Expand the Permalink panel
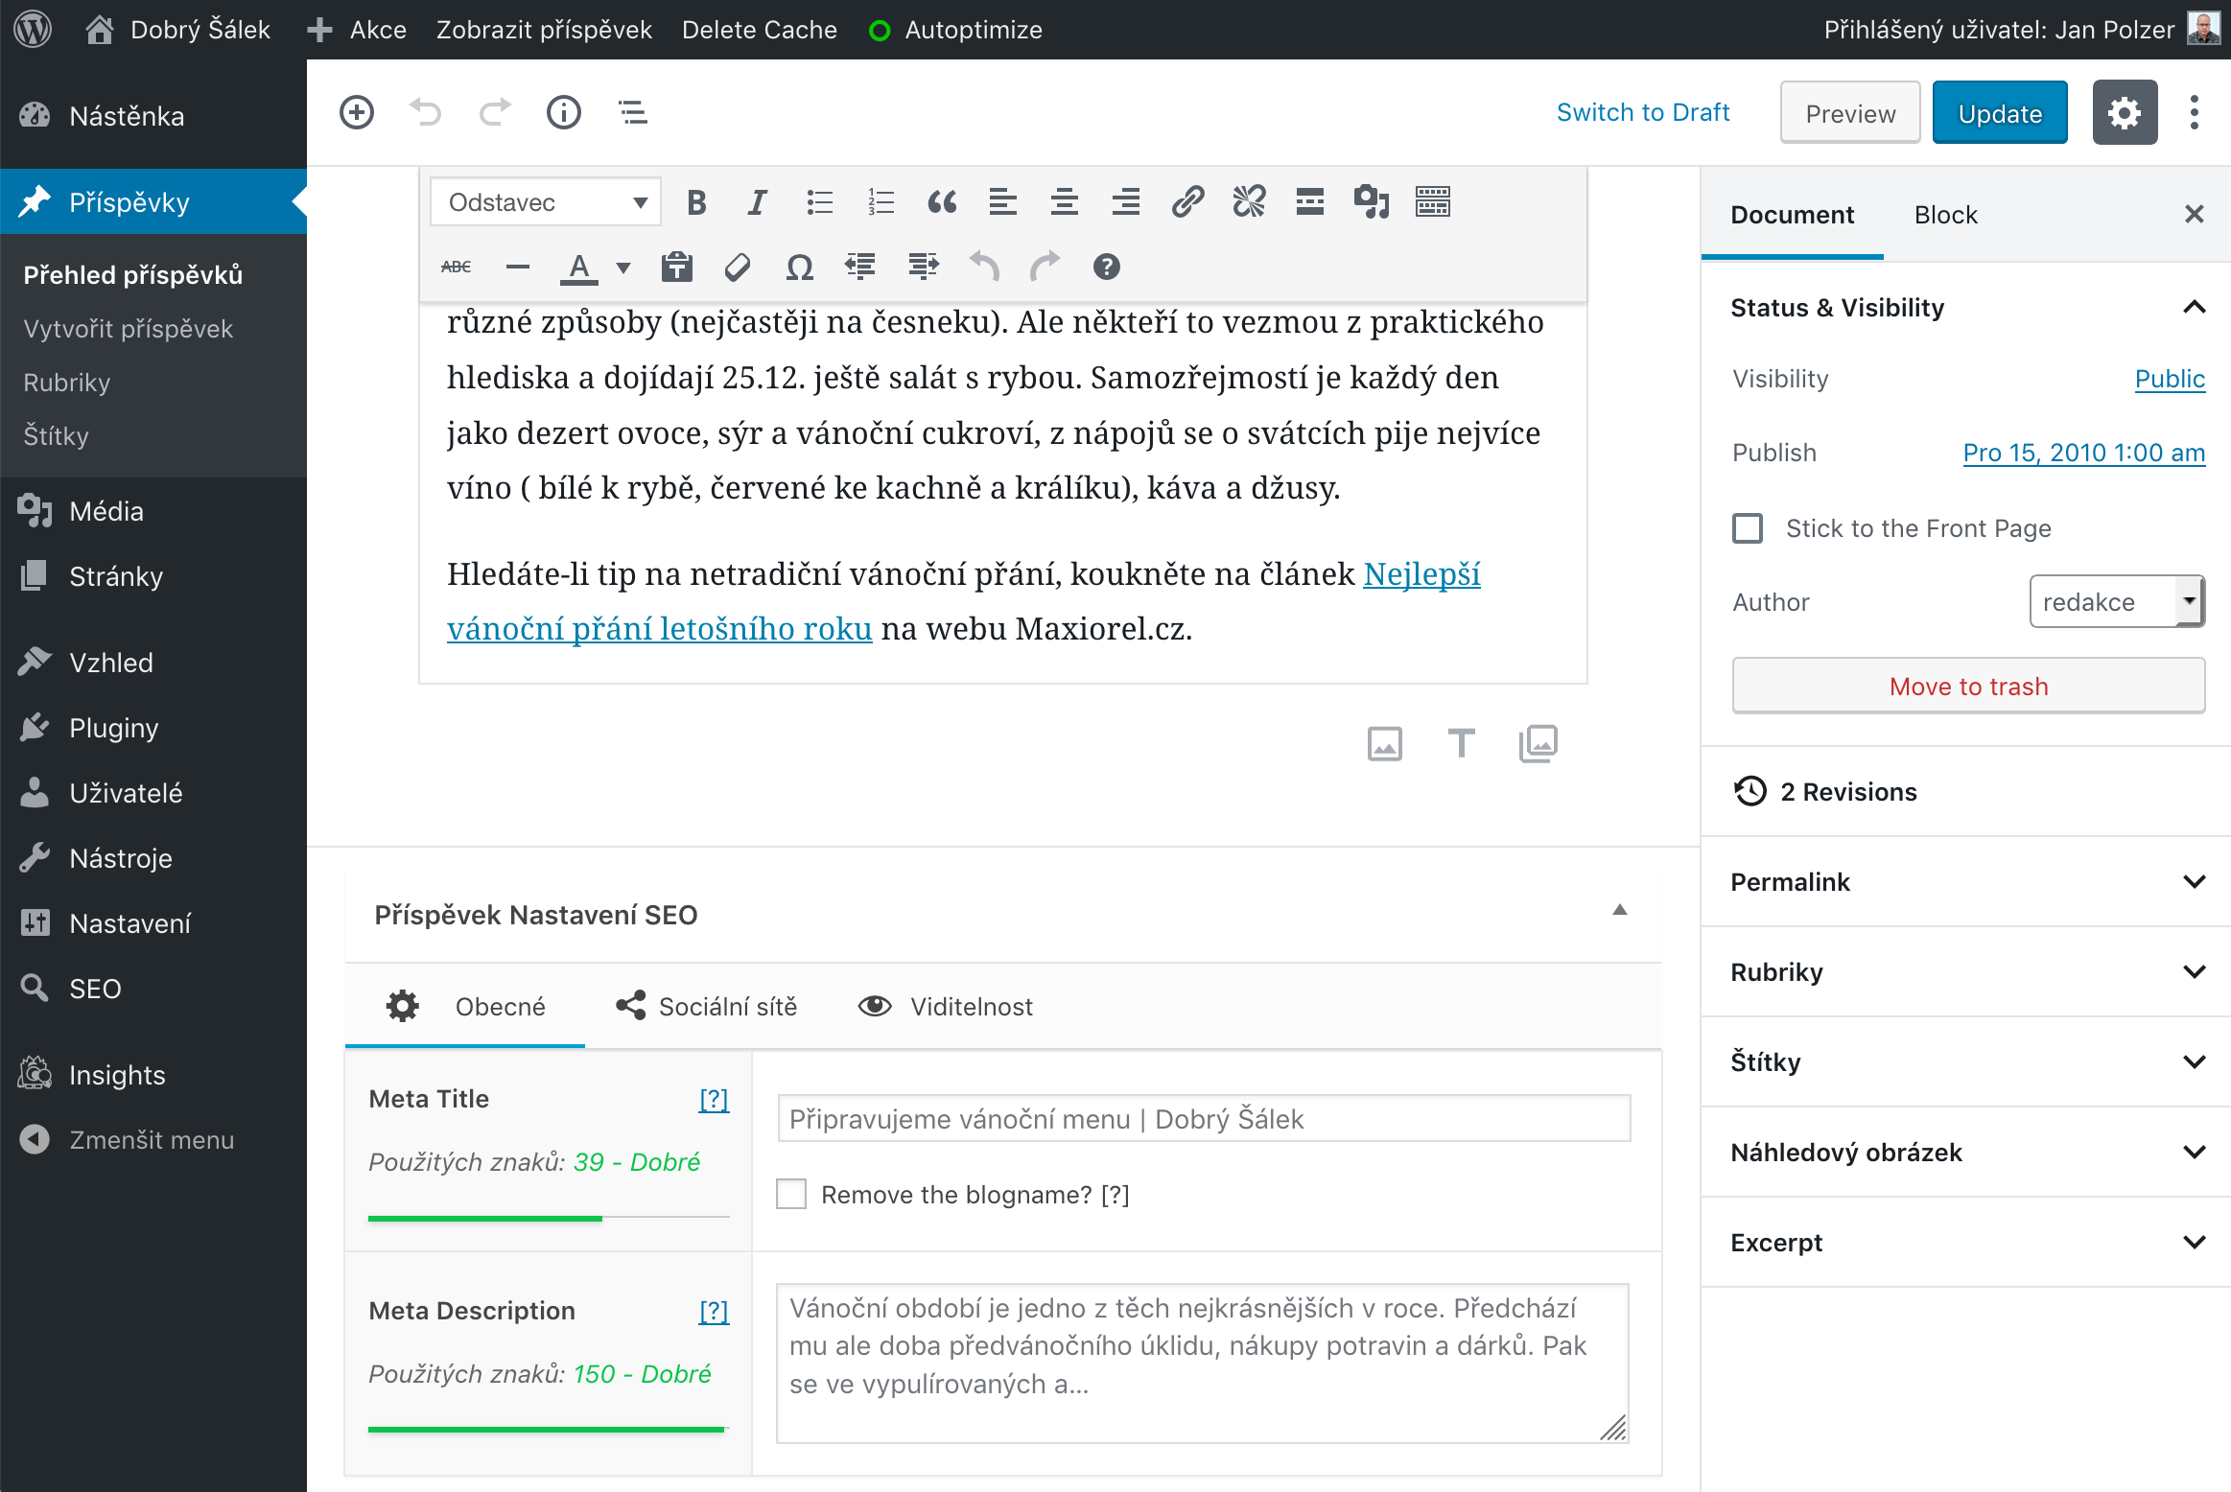 [x=1968, y=882]
